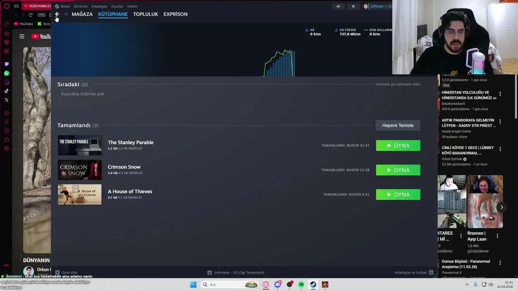Open Instagram in the Opera sidebar
This screenshot has height=291, width=518.
6,82
